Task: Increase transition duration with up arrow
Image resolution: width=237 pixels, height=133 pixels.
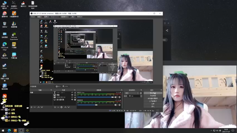Action: [141, 95]
